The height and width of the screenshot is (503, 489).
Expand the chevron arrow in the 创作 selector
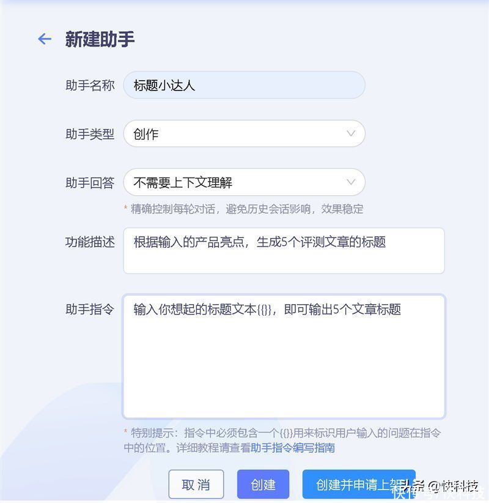pyautogui.click(x=351, y=133)
